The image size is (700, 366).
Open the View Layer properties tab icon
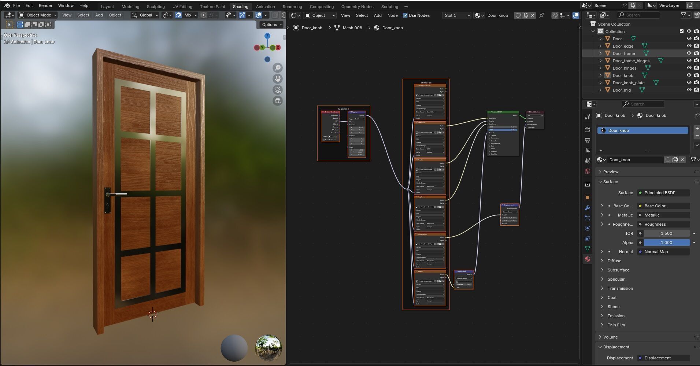click(x=588, y=150)
